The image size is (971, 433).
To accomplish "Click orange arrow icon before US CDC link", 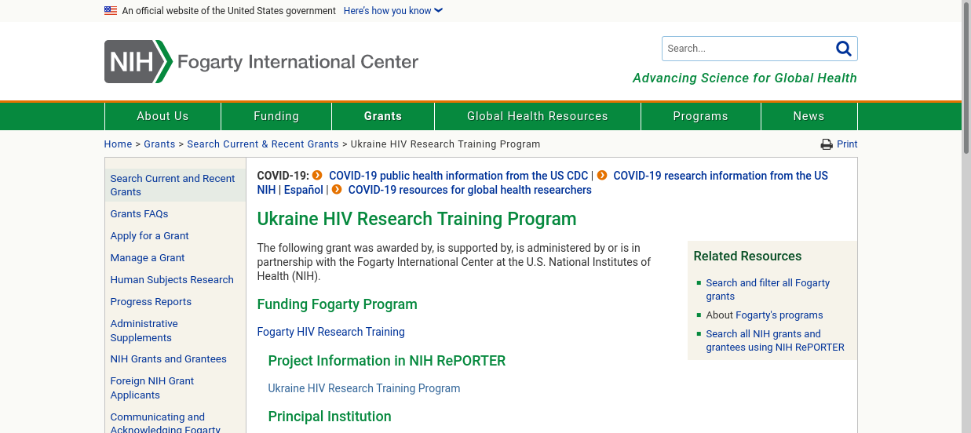I will [317, 175].
